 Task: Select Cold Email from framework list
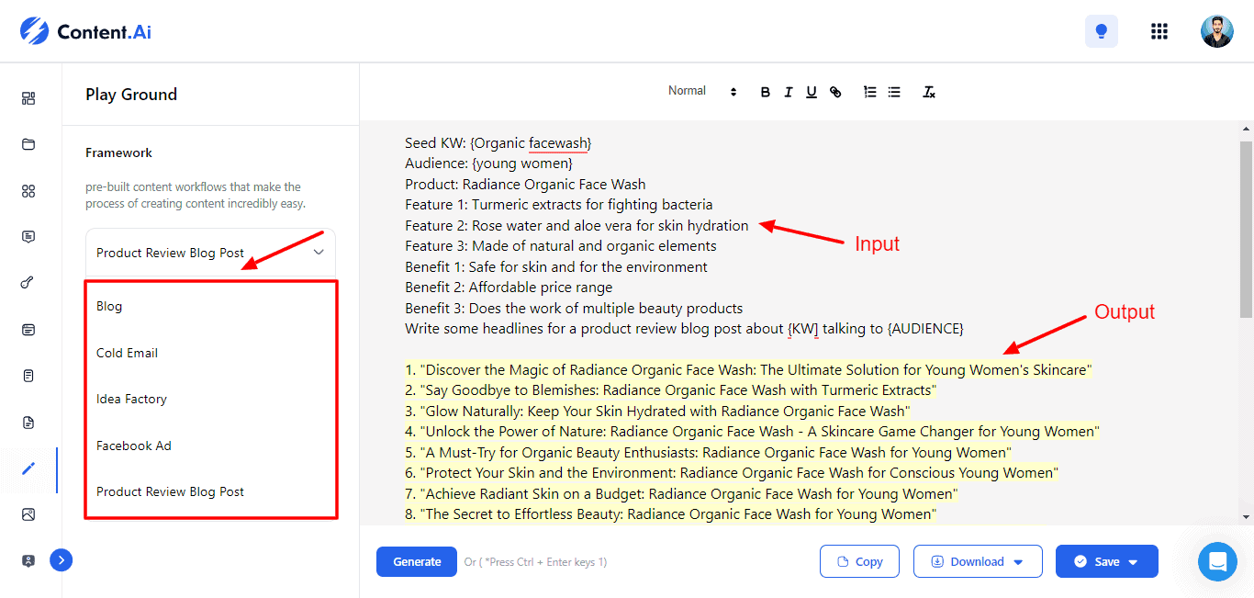pos(127,353)
